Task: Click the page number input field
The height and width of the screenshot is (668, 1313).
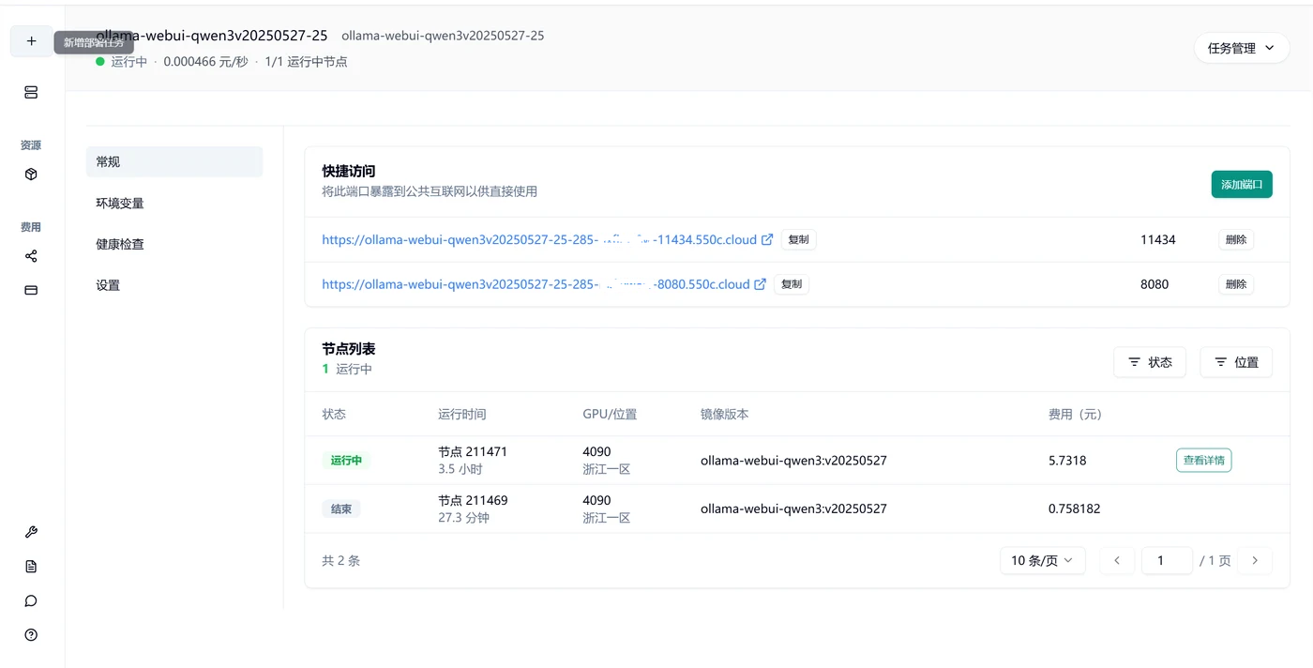Action: coord(1167,560)
